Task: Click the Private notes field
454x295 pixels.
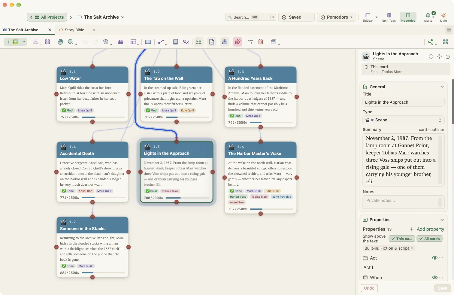Action: 403,202
